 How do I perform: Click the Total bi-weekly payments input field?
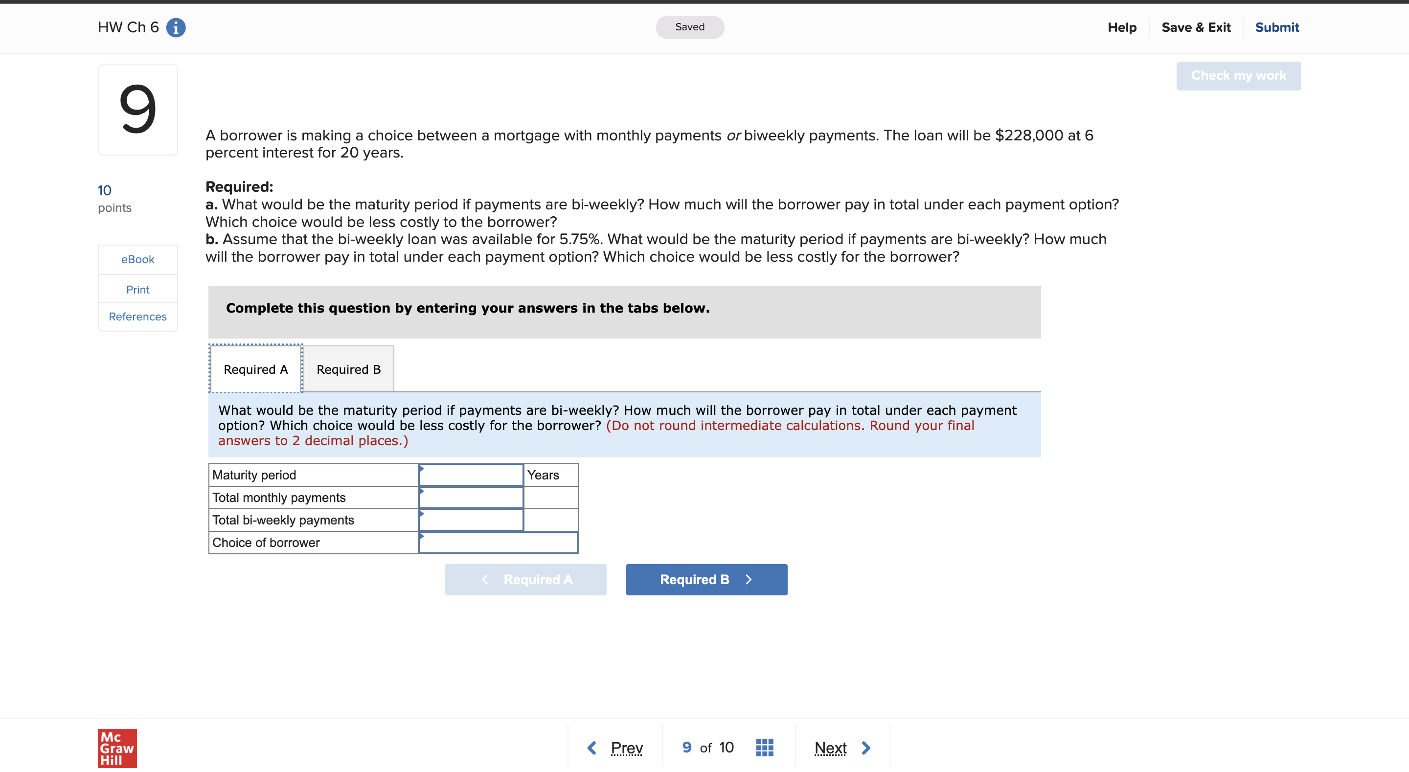(470, 520)
